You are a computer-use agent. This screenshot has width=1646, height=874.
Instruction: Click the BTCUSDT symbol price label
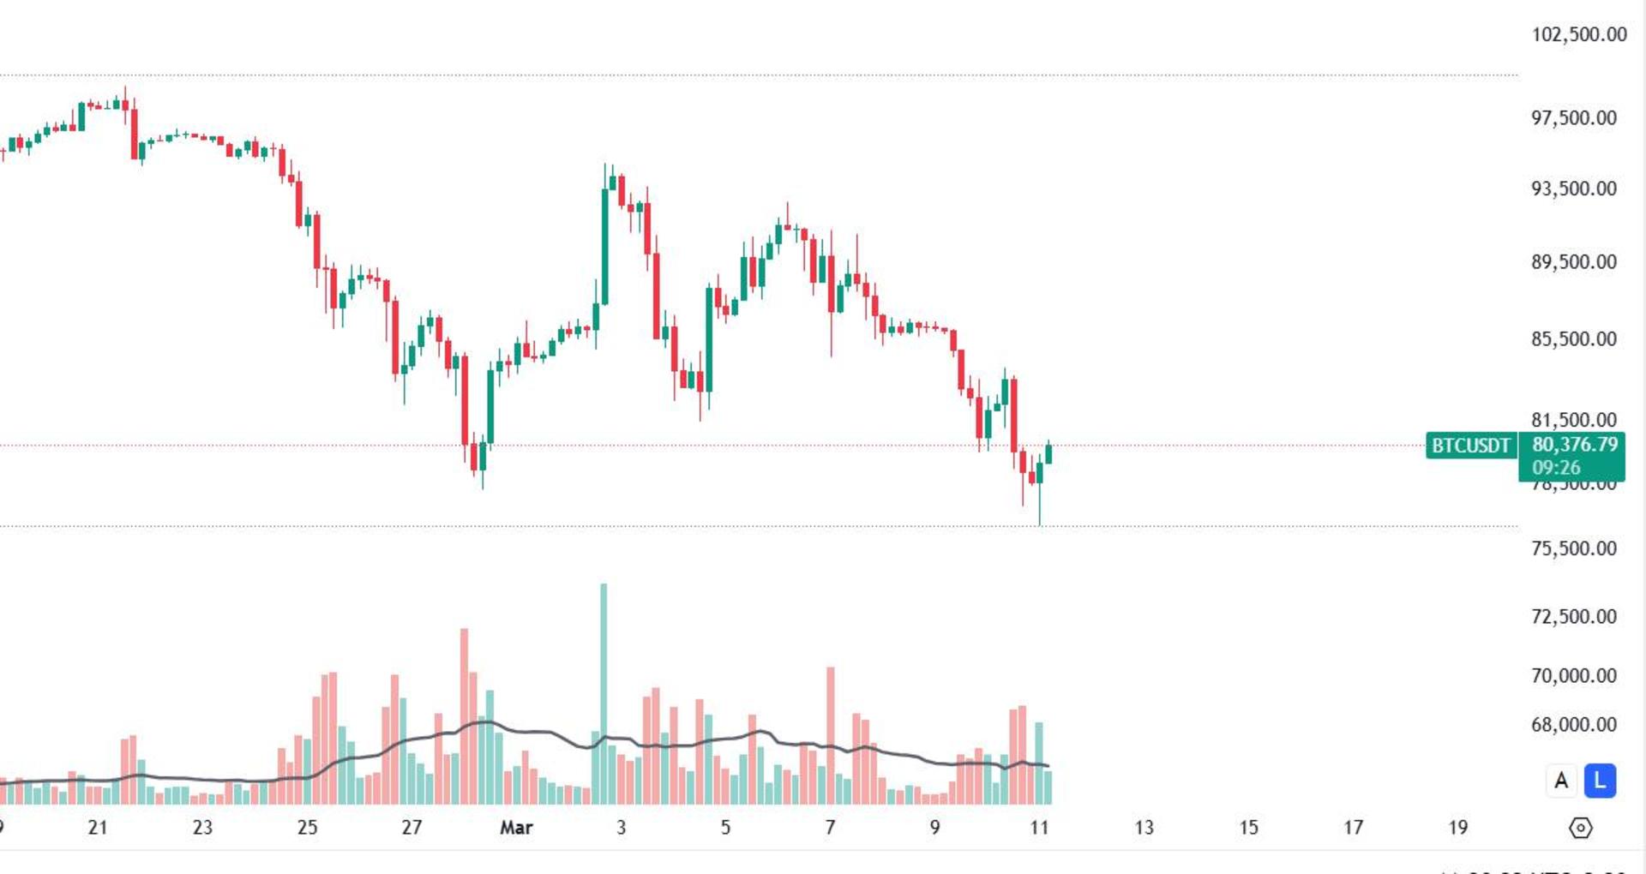tap(1471, 446)
